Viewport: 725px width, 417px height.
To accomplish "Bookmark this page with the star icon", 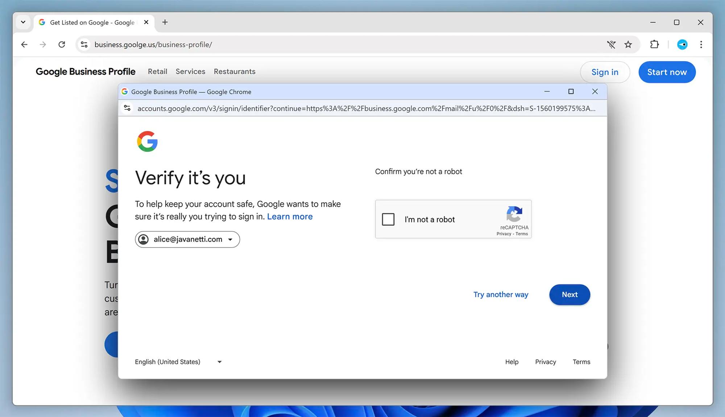I will (628, 45).
